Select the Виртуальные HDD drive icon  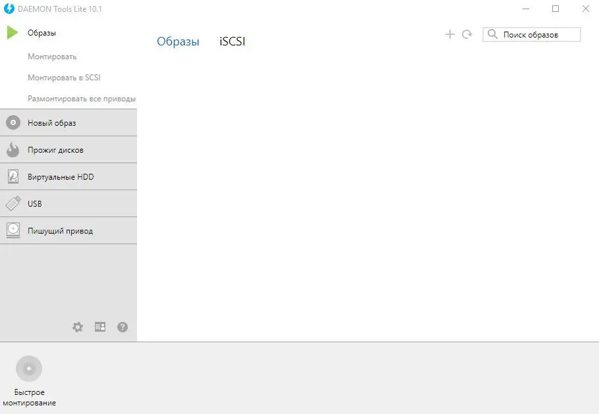[13, 177]
